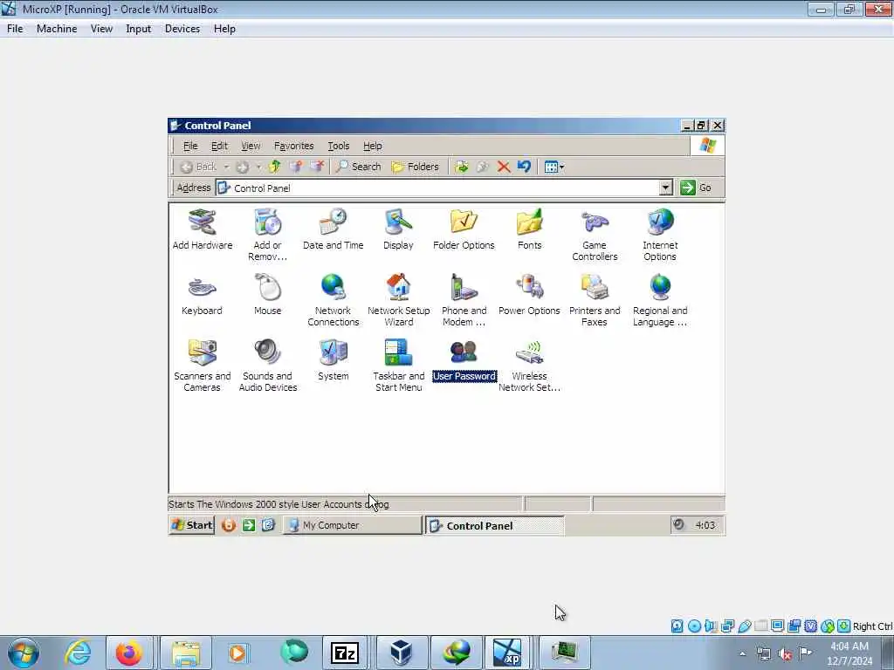Open the Keyboard applet

202,295
